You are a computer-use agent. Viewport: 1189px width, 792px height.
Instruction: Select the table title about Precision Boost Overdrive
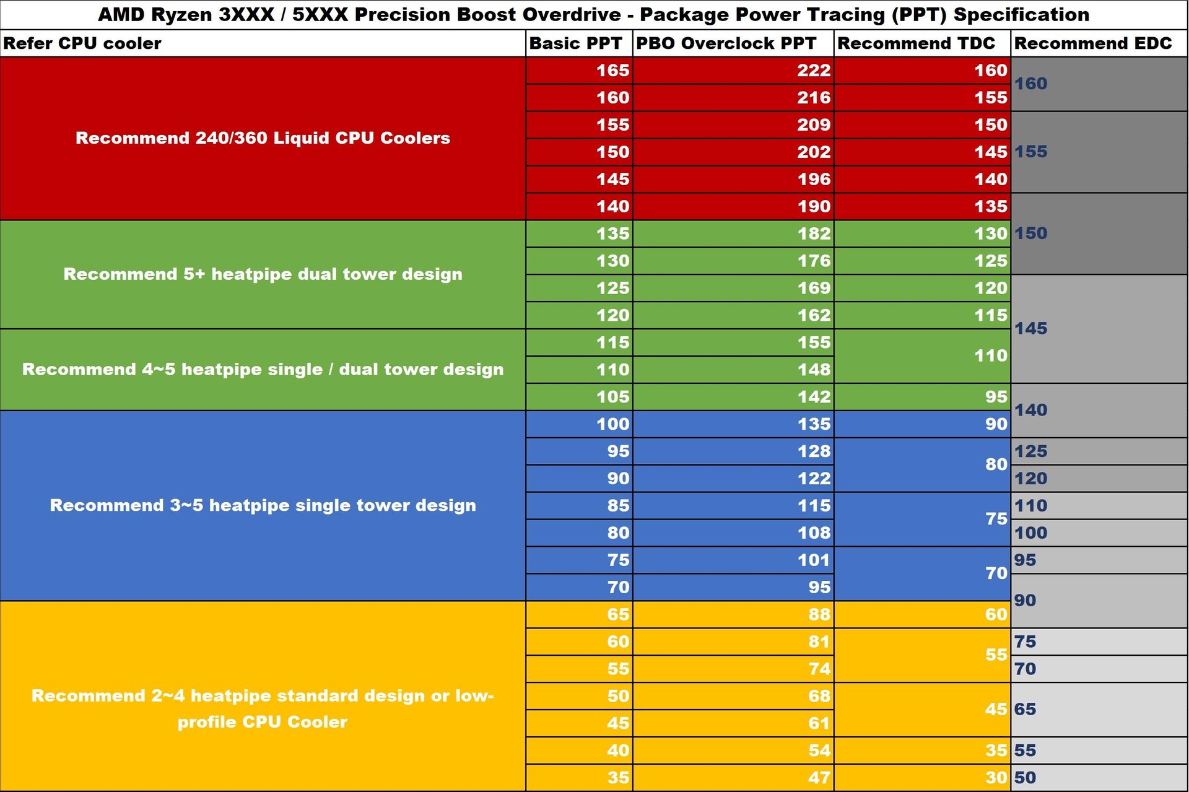594,14
